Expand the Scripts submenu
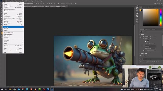 click(13, 42)
